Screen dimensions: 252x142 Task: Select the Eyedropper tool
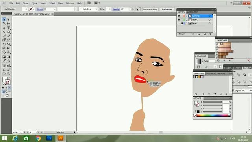pos(4,61)
